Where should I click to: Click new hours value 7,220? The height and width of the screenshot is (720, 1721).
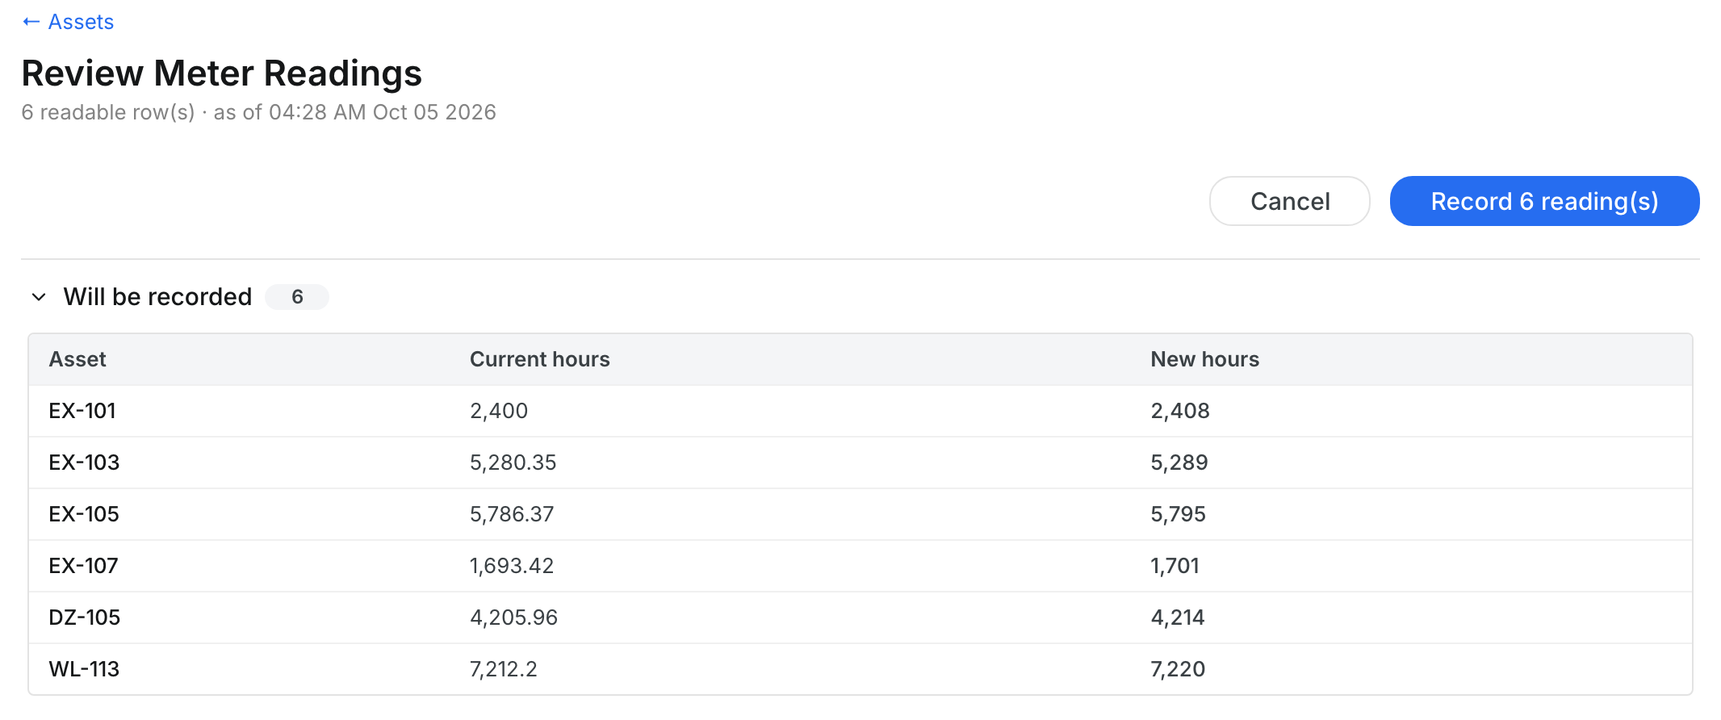point(1178,669)
